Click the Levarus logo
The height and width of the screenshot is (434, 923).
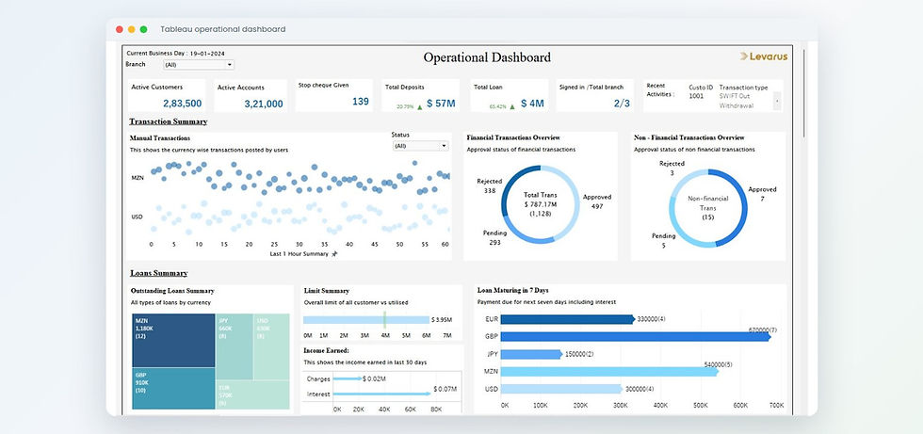pos(764,56)
